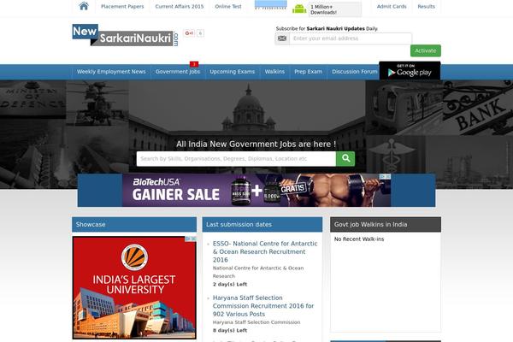The image size is (513, 342).
Task: Open the Prep Exam tab
Action: tap(308, 72)
